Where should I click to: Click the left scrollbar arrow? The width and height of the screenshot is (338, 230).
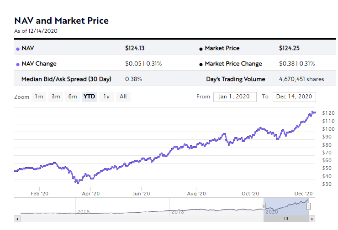[x=17, y=219]
